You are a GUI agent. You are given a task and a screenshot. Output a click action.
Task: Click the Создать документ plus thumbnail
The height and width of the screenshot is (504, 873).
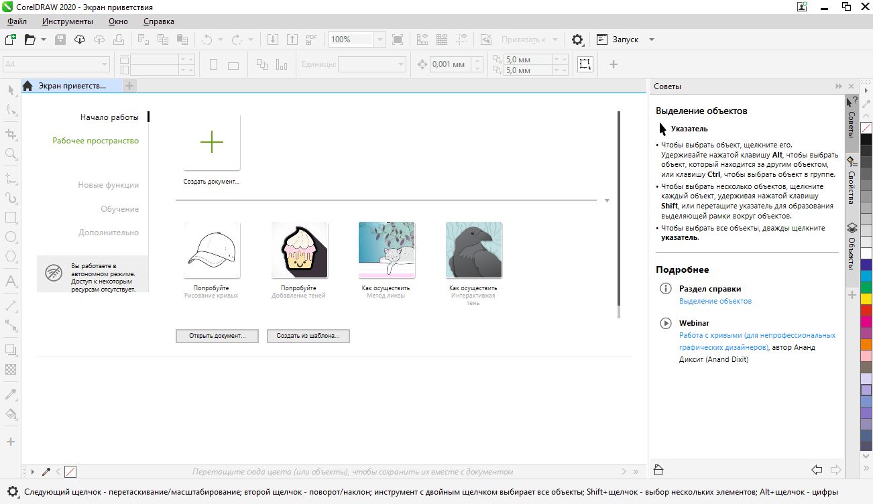point(212,142)
